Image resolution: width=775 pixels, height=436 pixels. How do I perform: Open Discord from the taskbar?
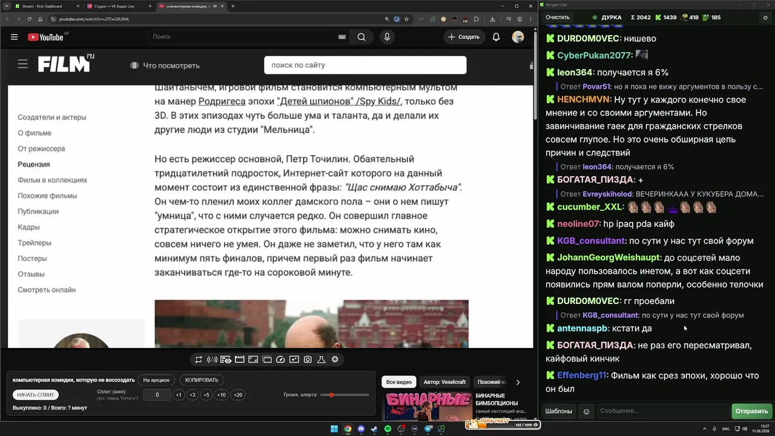[x=361, y=429]
